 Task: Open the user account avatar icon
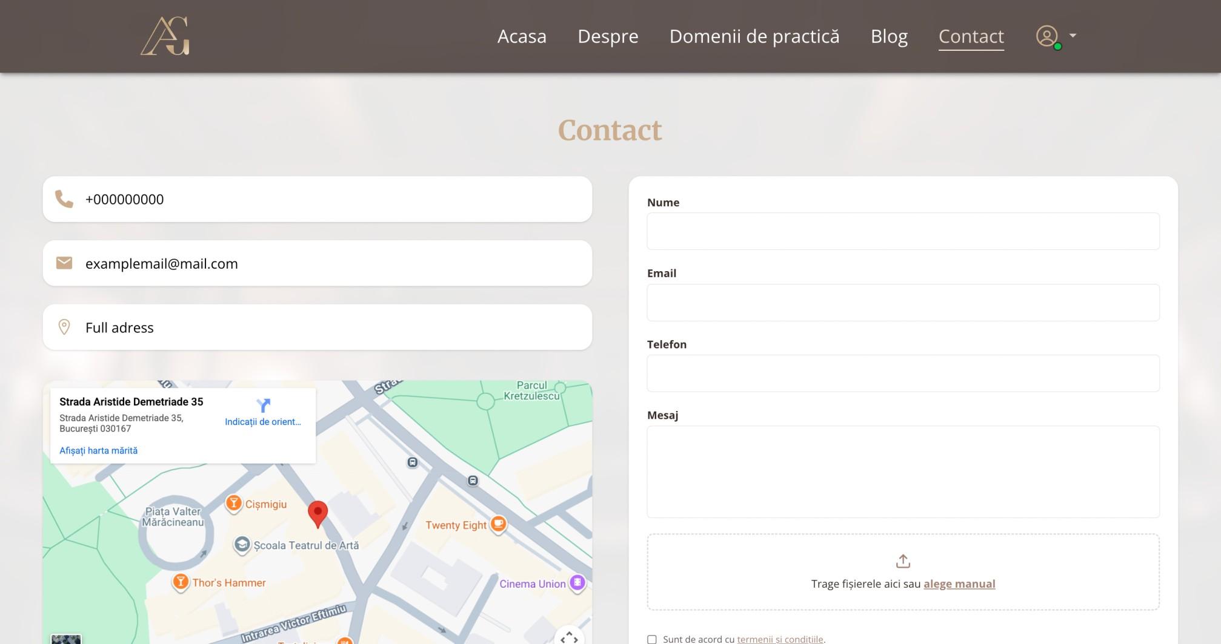pos(1047,36)
